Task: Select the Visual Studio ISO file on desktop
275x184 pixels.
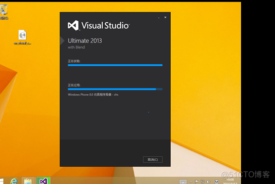Action: [x=22, y=37]
